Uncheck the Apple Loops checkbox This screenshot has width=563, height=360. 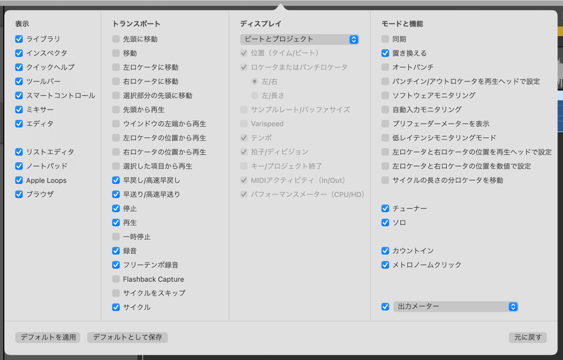click(x=19, y=180)
